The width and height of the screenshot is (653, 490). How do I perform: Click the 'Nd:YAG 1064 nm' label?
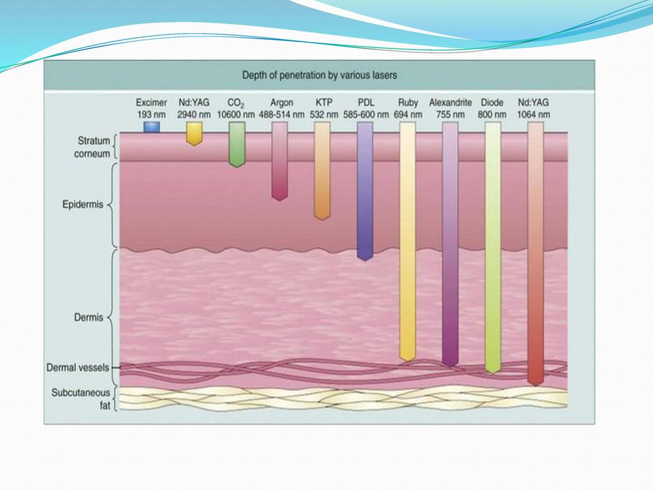533,108
